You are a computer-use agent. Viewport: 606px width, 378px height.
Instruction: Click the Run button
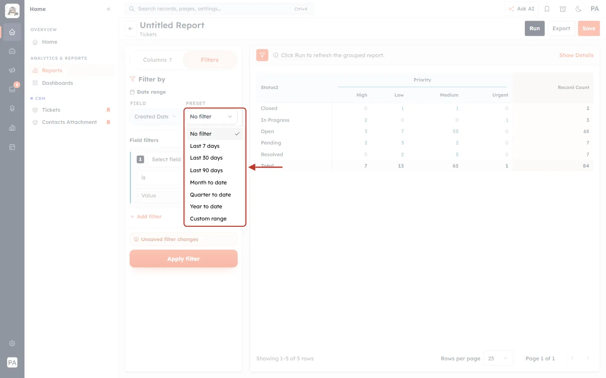click(x=534, y=29)
